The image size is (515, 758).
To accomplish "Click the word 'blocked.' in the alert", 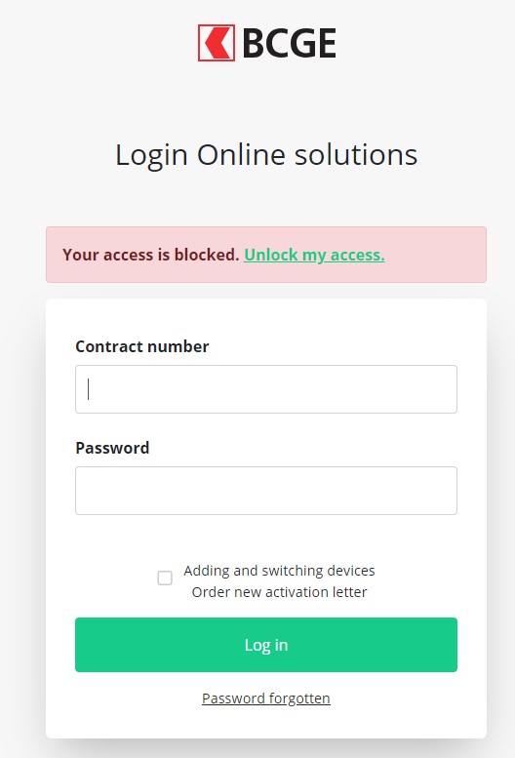I will 207,255.
